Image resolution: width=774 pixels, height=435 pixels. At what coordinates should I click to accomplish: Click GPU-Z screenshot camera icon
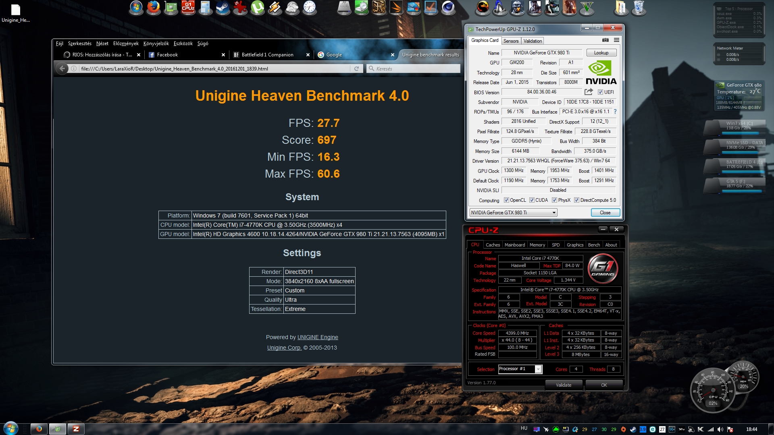(x=605, y=40)
